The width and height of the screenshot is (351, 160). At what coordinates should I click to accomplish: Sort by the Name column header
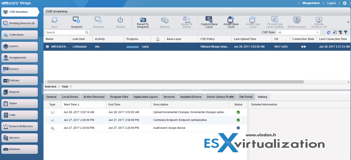[57, 39]
